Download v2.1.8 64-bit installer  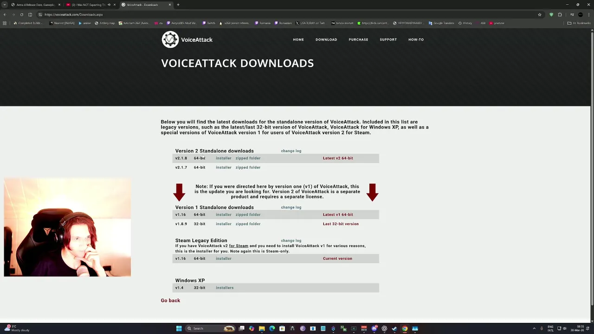pos(223,158)
